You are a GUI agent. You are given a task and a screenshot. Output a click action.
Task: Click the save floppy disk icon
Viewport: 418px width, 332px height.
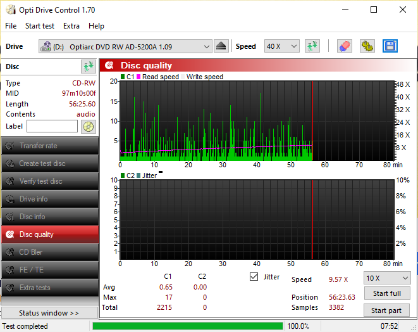pyautogui.click(x=390, y=46)
